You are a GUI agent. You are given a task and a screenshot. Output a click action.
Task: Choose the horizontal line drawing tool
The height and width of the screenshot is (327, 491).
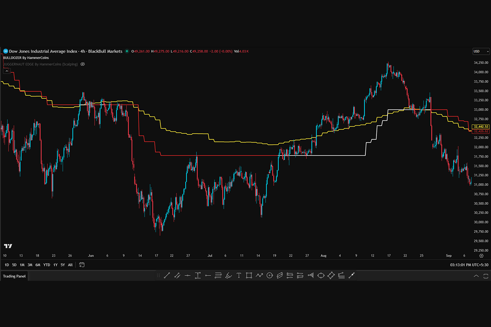tap(187, 276)
